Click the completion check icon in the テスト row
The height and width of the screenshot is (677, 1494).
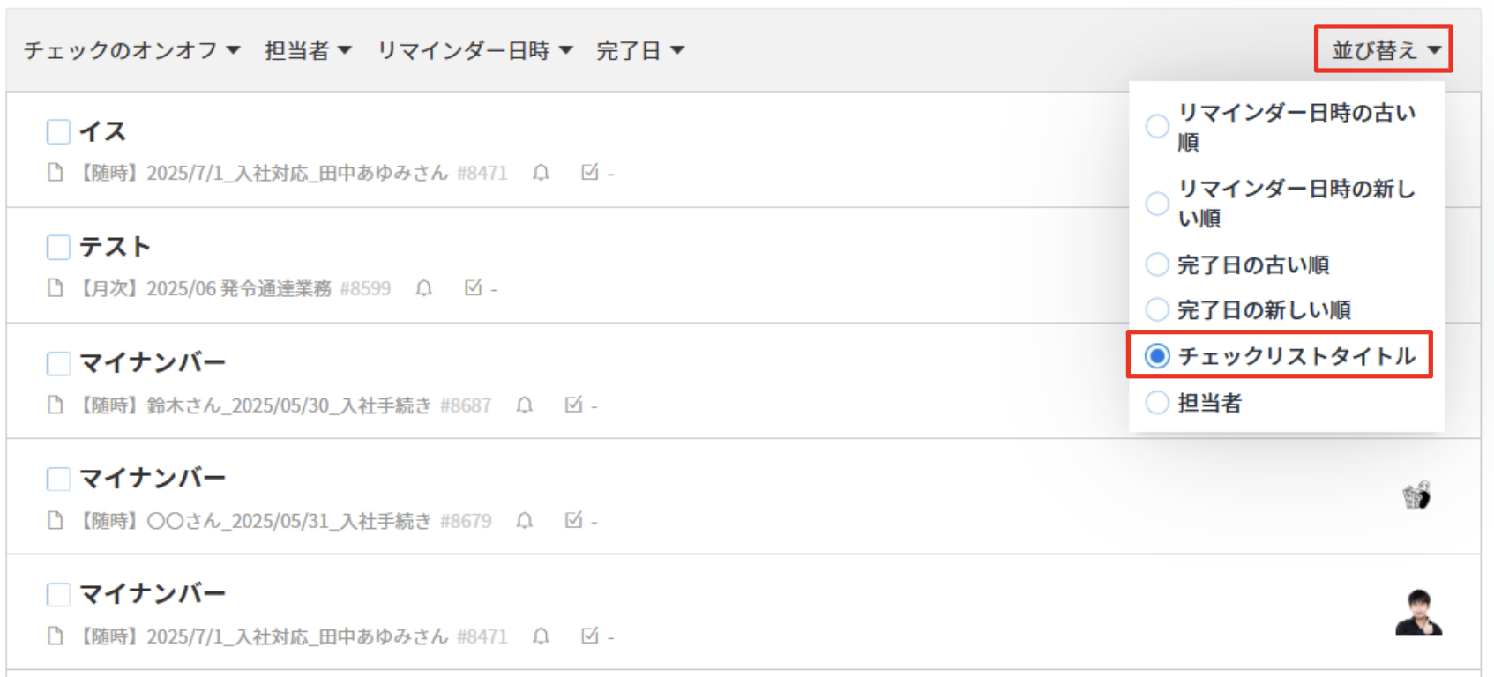474,287
